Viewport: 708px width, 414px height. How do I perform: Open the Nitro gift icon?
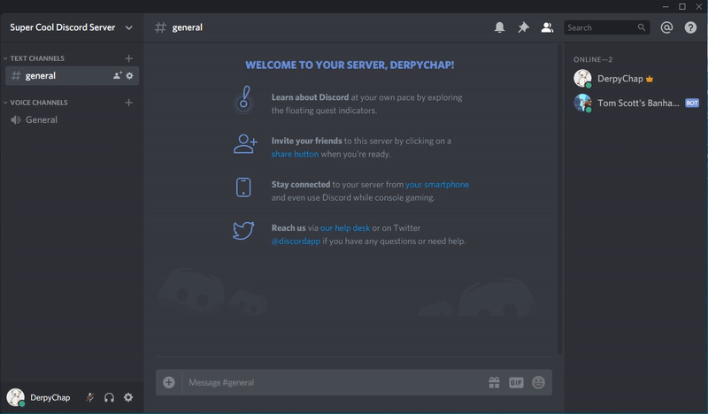pyautogui.click(x=495, y=382)
